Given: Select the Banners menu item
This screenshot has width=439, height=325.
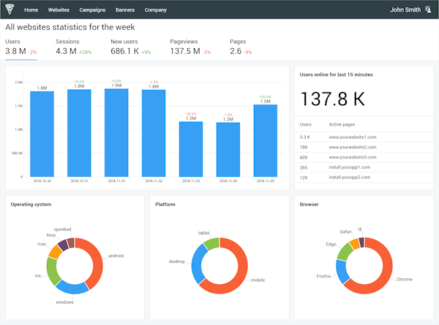Looking at the screenshot, I should click(x=125, y=10).
